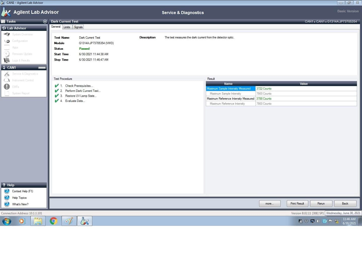Click the EMFs exclamation icon
Image resolution: width=362 pixels, height=257 pixels.
click(7, 87)
